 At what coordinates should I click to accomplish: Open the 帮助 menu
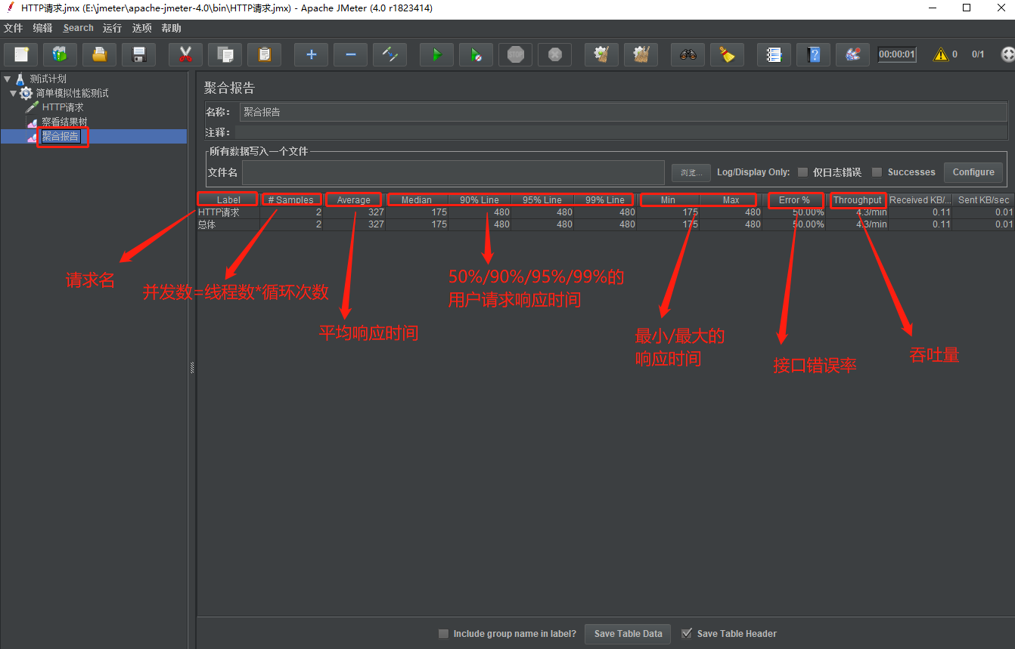(x=171, y=28)
